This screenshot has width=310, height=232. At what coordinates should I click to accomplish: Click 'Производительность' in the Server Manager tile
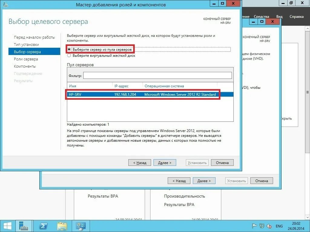pos(184,196)
